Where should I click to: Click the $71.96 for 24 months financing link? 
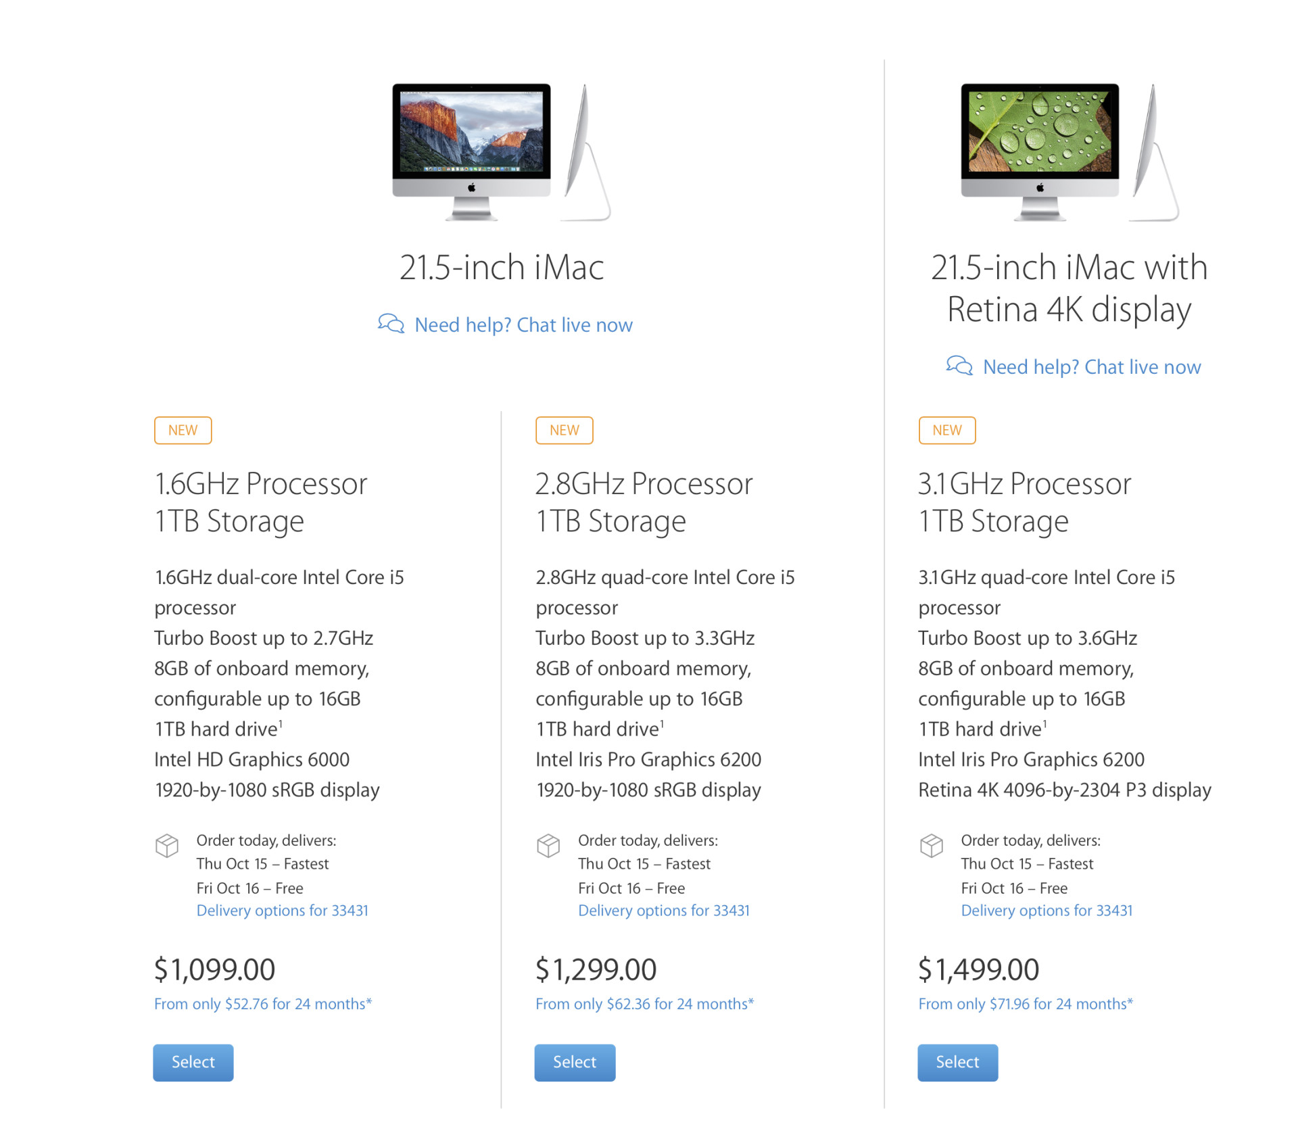[x=1026, y=1004]
